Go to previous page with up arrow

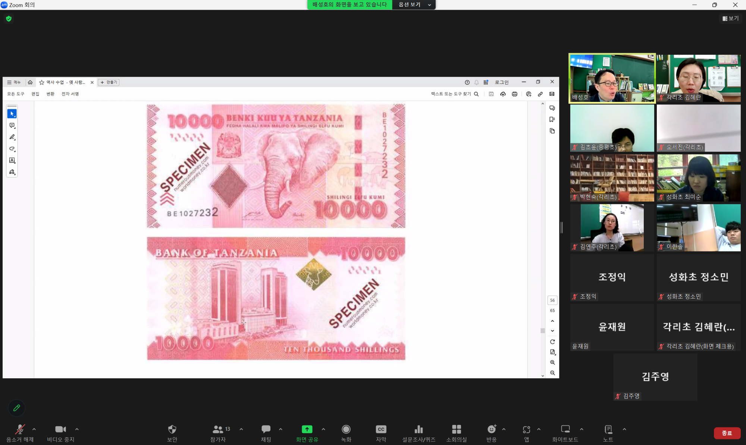click(x=552, y=321)
